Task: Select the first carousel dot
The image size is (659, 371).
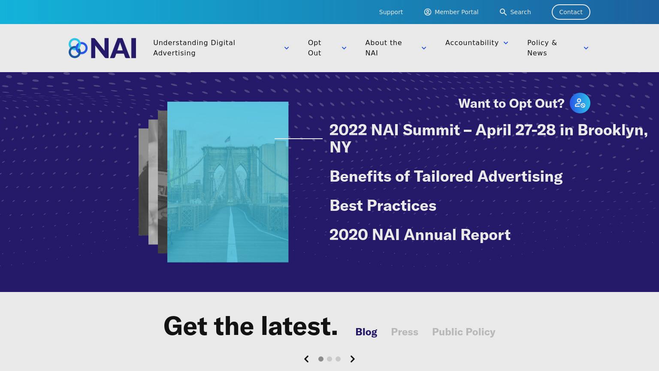Action: [x=321, y=359]
